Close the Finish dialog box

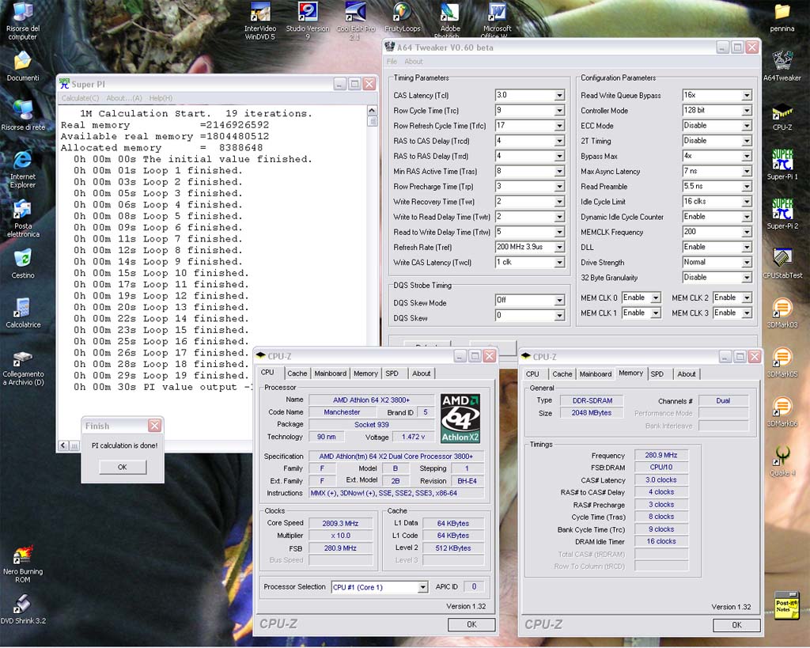click(x=154, y=426)
